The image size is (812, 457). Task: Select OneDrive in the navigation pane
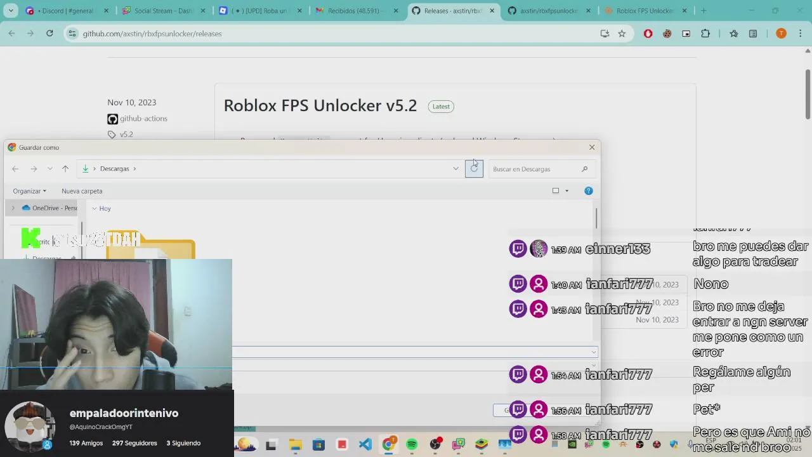click(x=49, y=208)
